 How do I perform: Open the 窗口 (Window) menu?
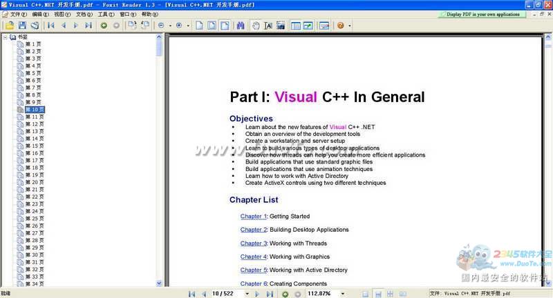128,14
